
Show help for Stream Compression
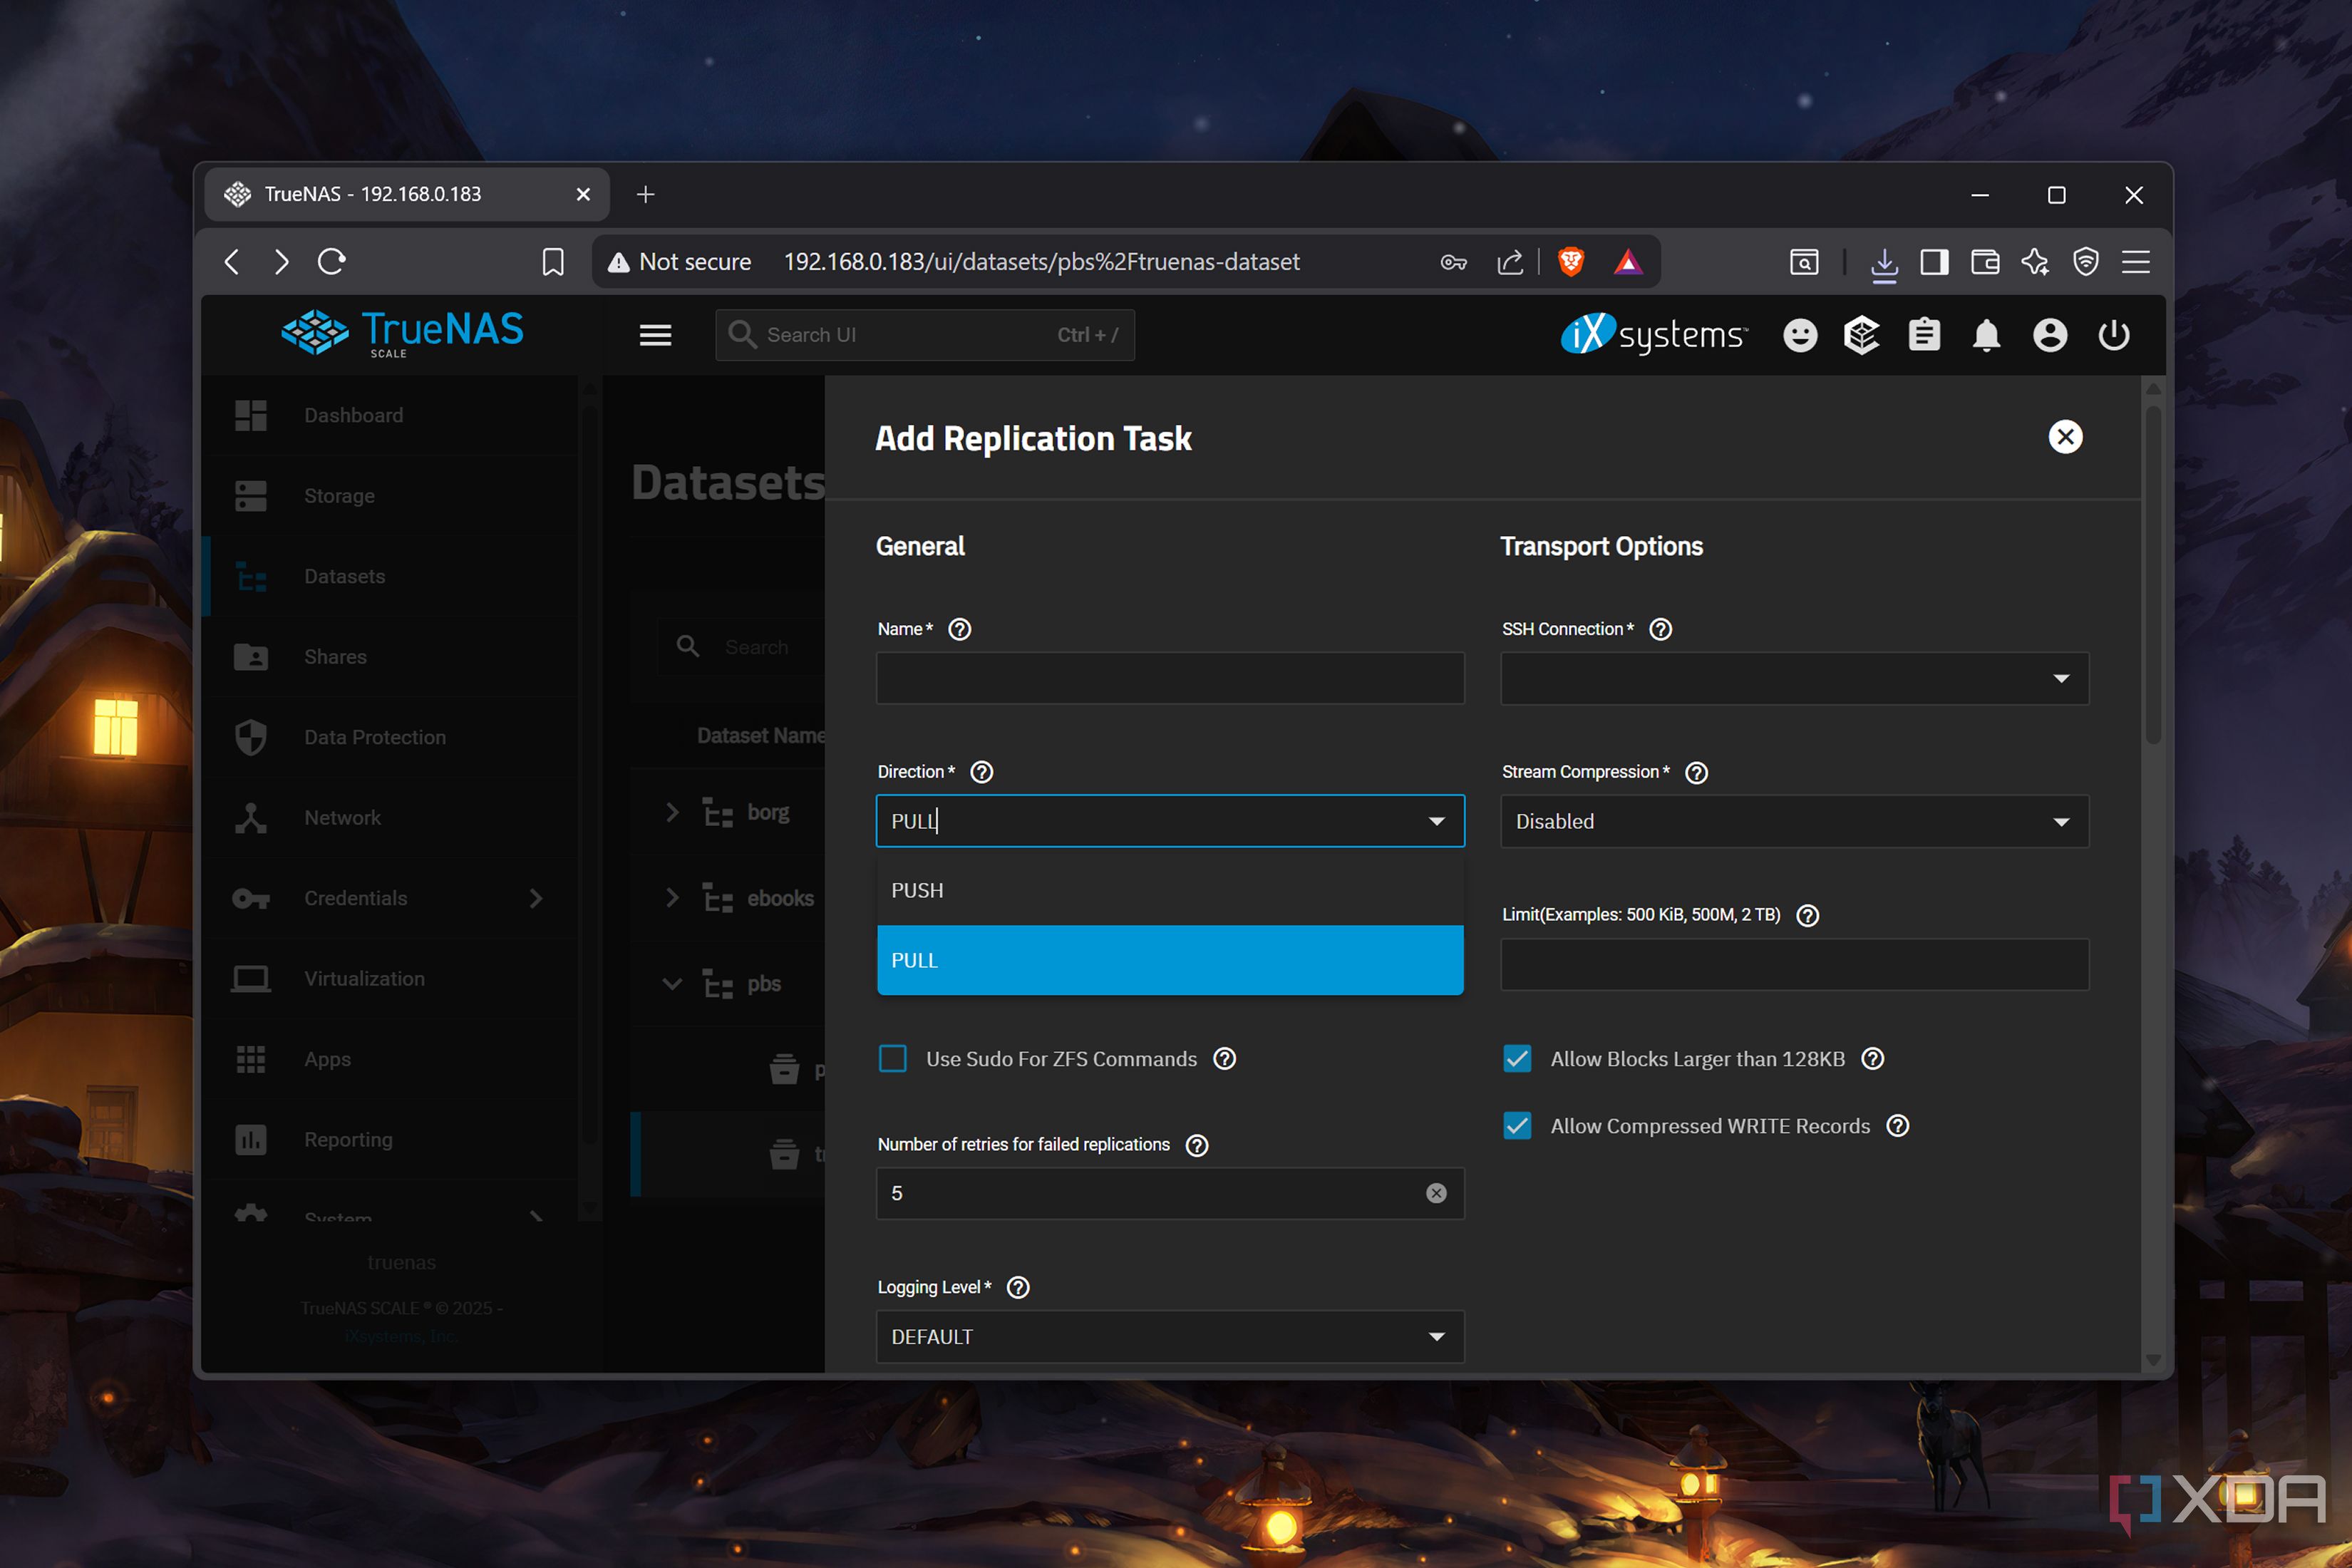coord(1696,773)
